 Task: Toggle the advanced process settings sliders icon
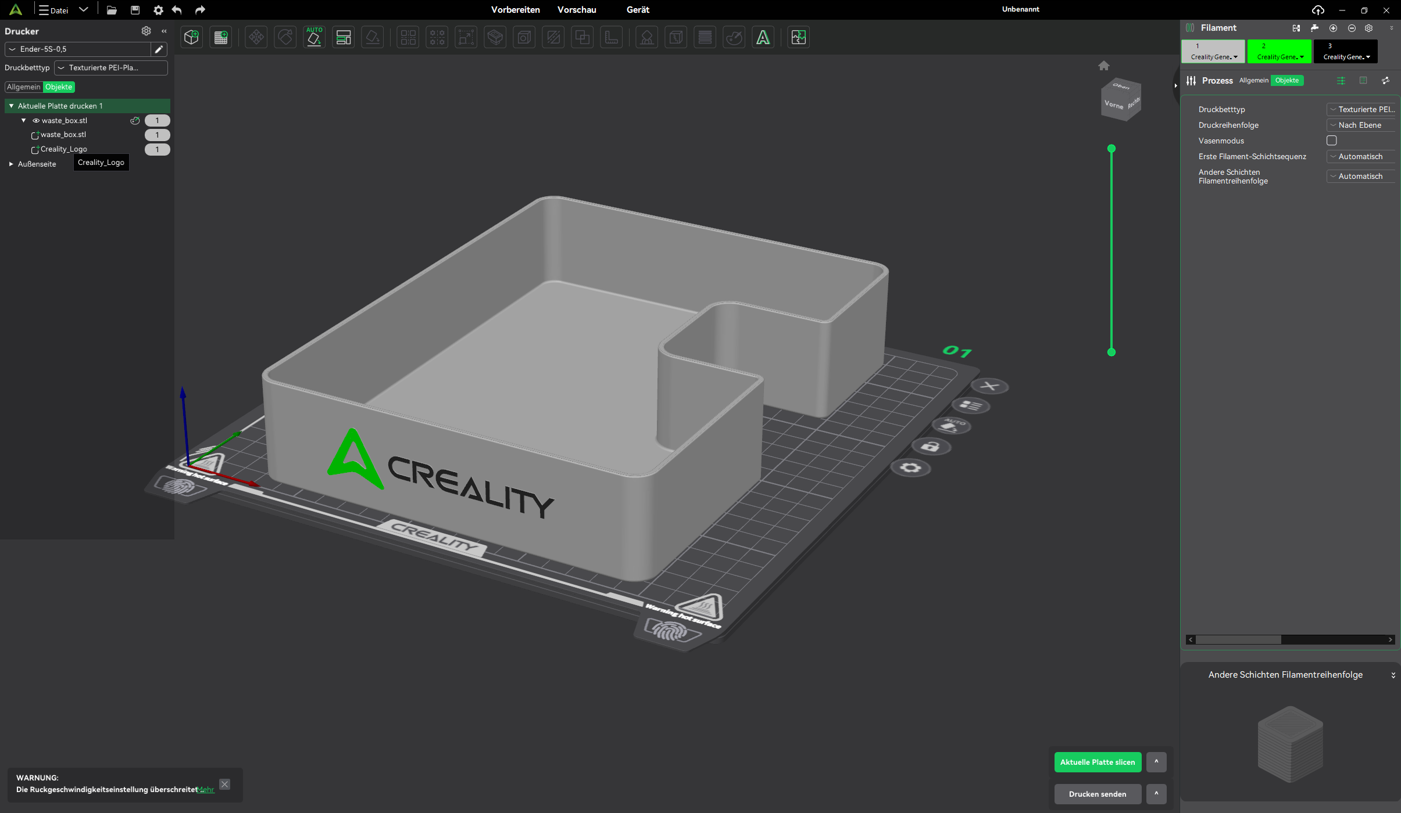pos(1341,81)
